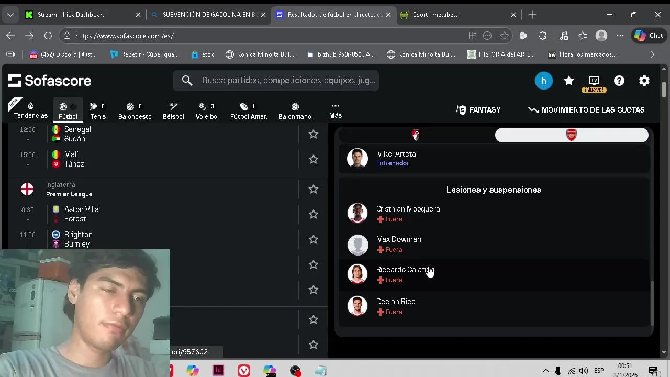Image resolution: width=670 pixels, height=377 pixels.
Task: Switch to the Tenis sport tab
Action: 98,111
